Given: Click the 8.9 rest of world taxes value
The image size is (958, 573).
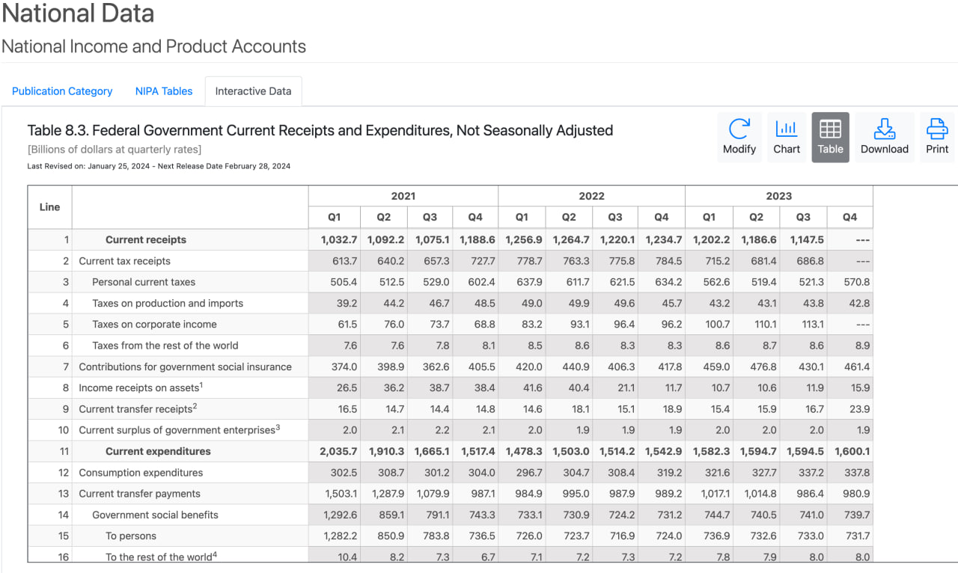Looking at the screenshot, I should click(862, 345).
